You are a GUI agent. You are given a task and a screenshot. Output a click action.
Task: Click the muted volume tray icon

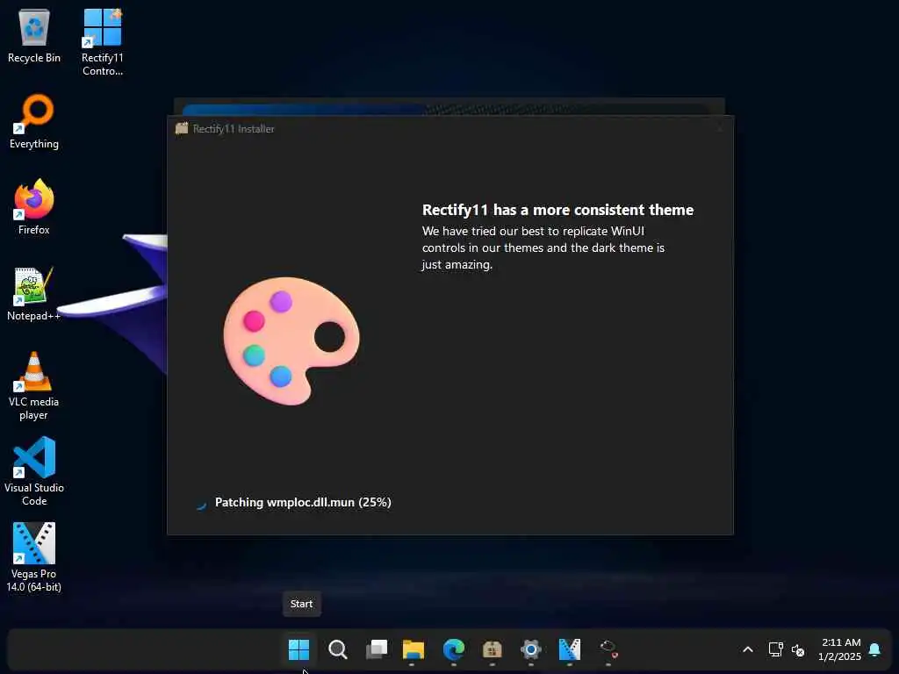(797, 650)
